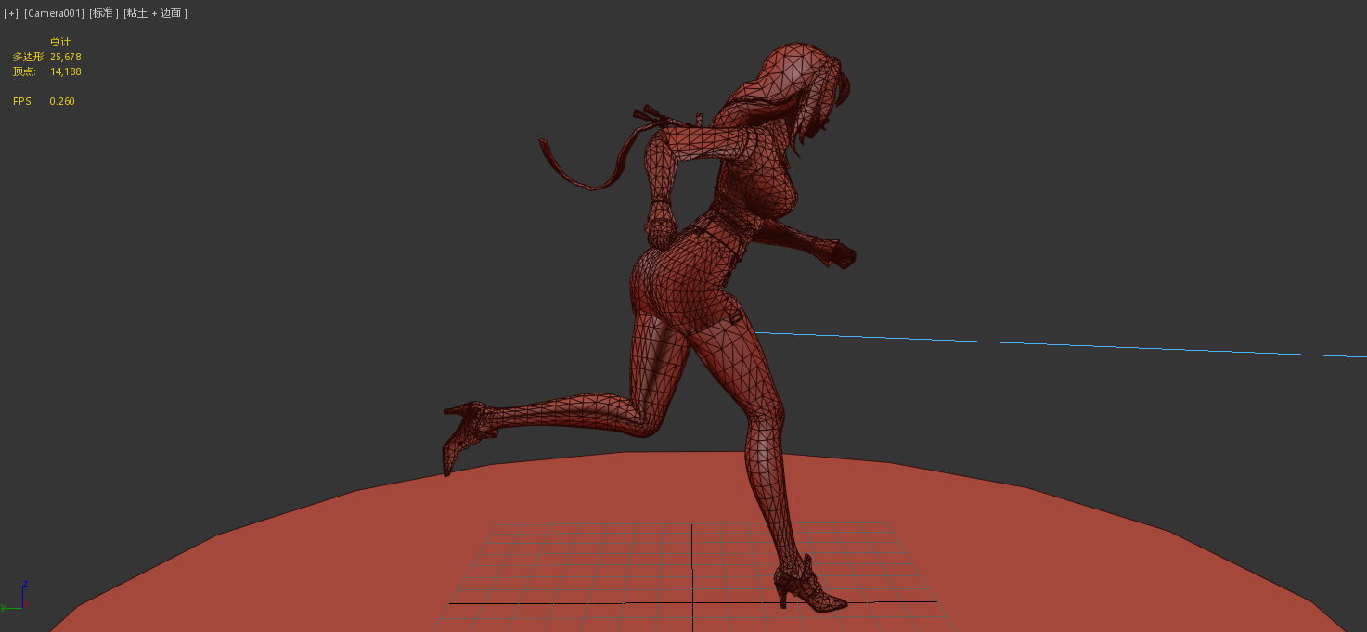
Task: Open the 粘土 + 边面 shading menu
Action: pos(155,13)
